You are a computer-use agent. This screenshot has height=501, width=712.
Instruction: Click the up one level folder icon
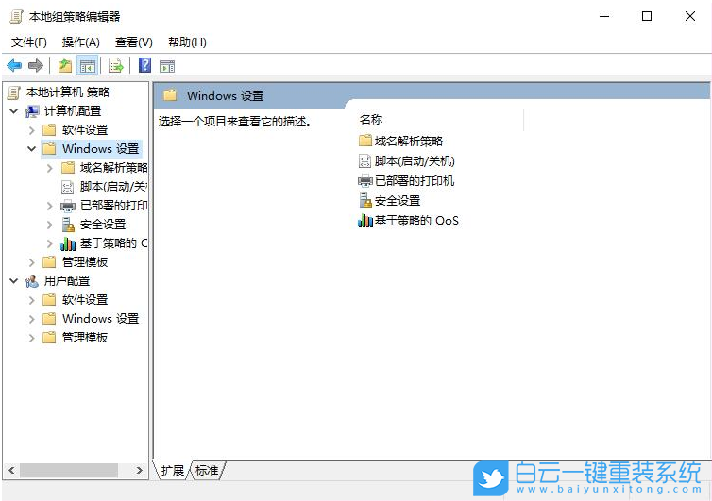(65, 66)
